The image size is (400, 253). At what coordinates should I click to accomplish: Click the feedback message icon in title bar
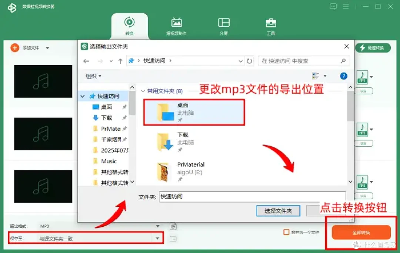pyautogui.click(x=333, y=6)
